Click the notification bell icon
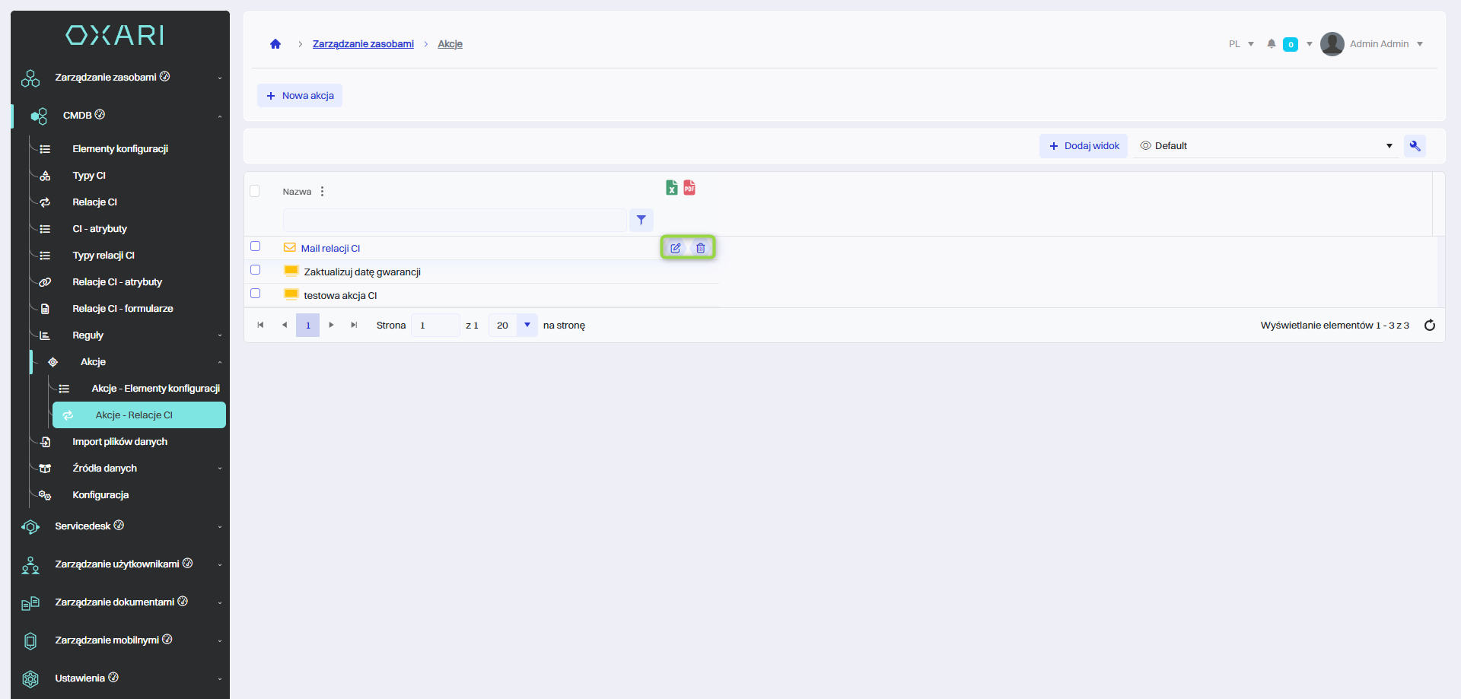Screen dimensions: 1461x699 point(1271,44)
